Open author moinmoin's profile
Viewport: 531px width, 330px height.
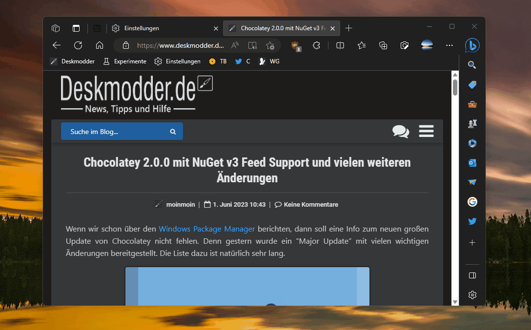pyautogui.click(x=181, y=205)
